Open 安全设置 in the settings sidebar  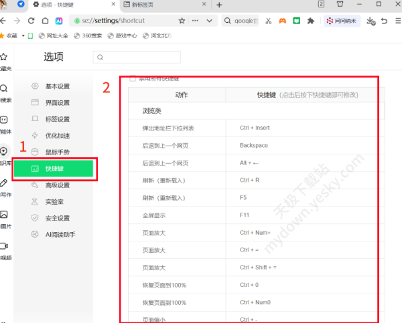coord(57,217)
